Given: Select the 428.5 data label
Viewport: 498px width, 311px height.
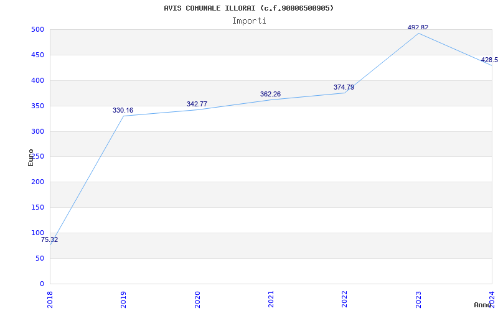Looking at the screenshot, I should coord(489,60).
